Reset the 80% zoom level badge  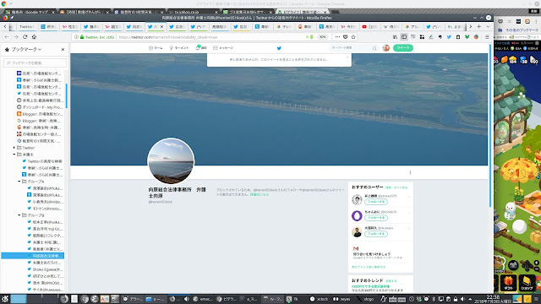point(323,37)
